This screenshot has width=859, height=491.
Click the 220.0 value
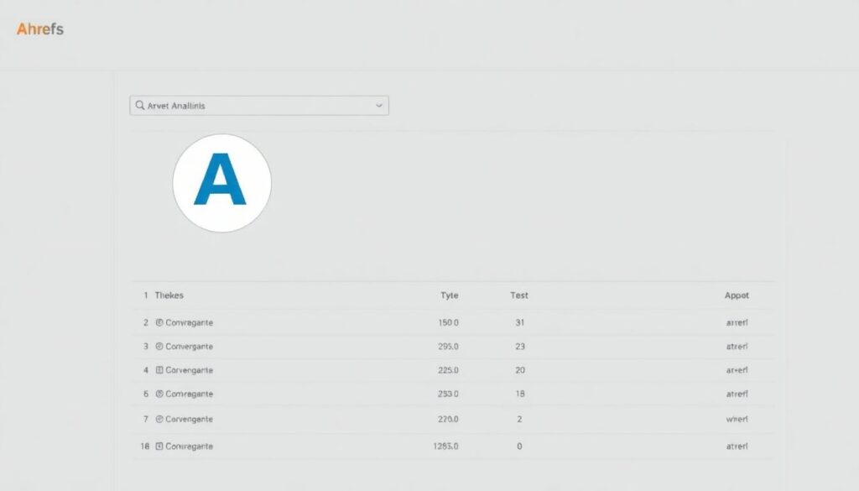(448, 419)
